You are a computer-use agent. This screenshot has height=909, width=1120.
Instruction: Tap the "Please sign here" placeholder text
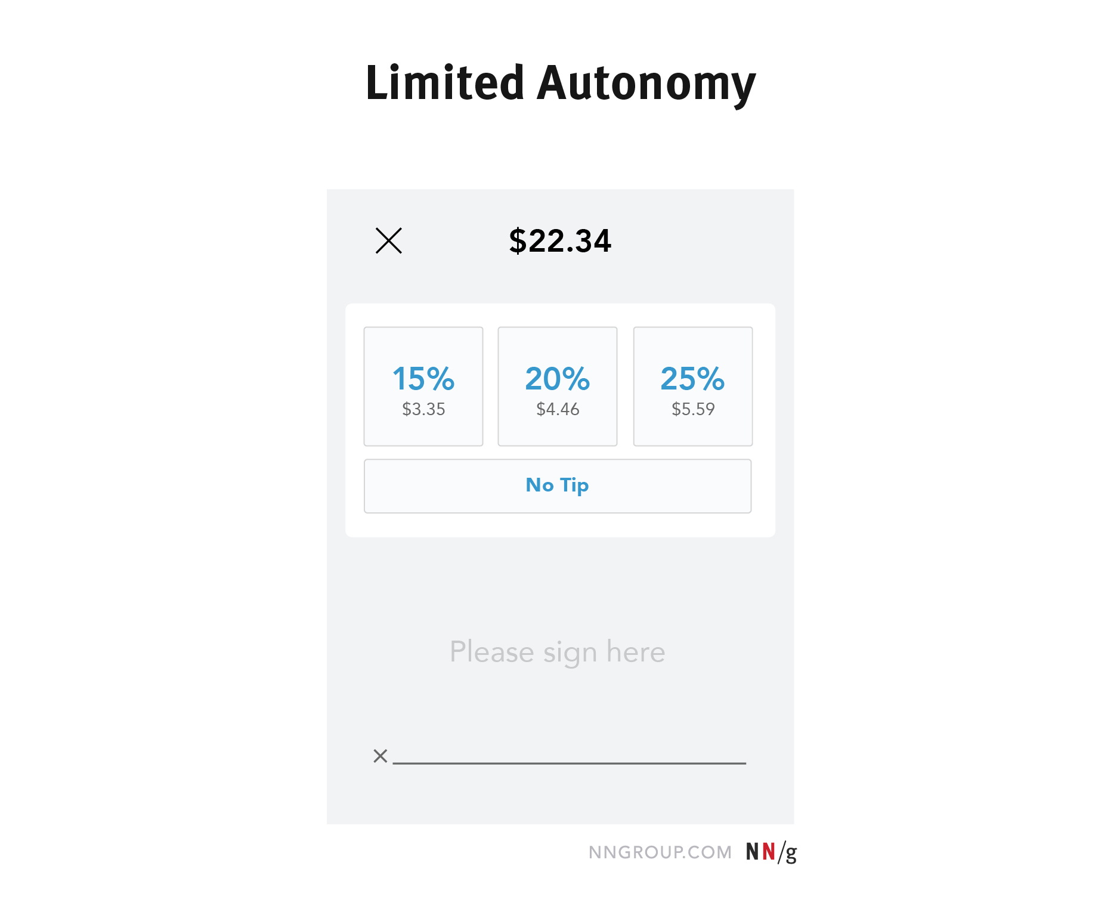coord(557,651)
